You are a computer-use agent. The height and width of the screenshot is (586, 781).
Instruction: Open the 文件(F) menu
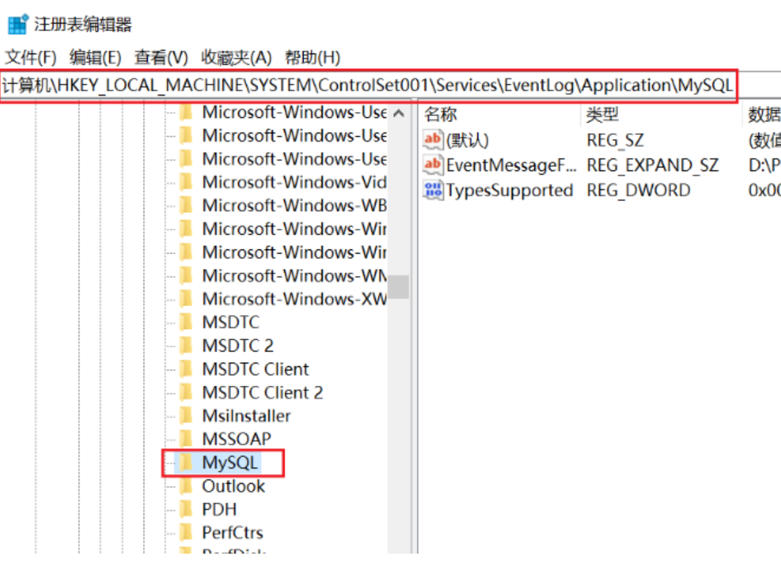pyautogui.click(x=31, y=58)
